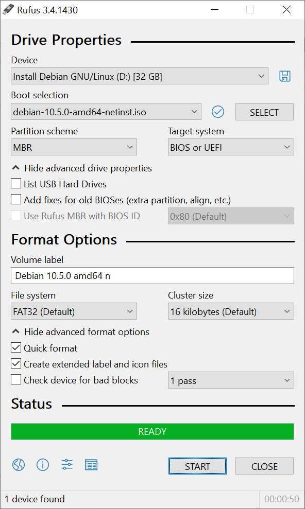Click the Volume label text field
Viewport: 305px width, 509px height.
tap(152, 275)
